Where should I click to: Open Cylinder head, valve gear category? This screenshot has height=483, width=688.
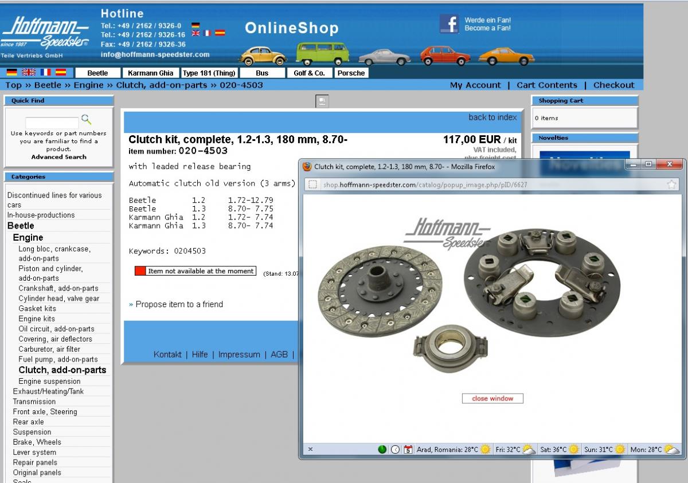[58, 299]
